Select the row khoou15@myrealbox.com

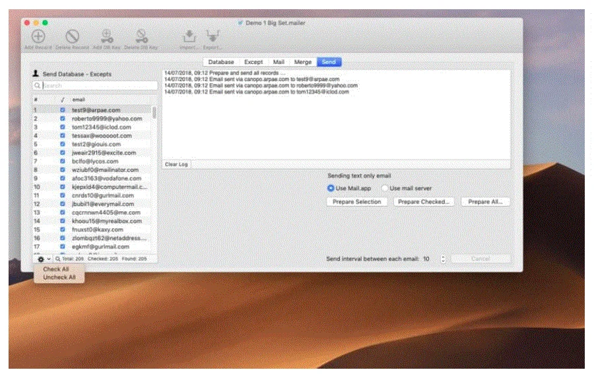click(x=92, y=221)
